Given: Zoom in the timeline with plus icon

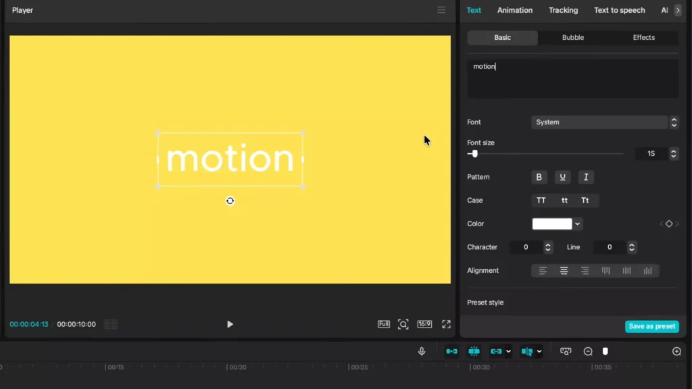Looking at the screenshot, I should 676,351.
